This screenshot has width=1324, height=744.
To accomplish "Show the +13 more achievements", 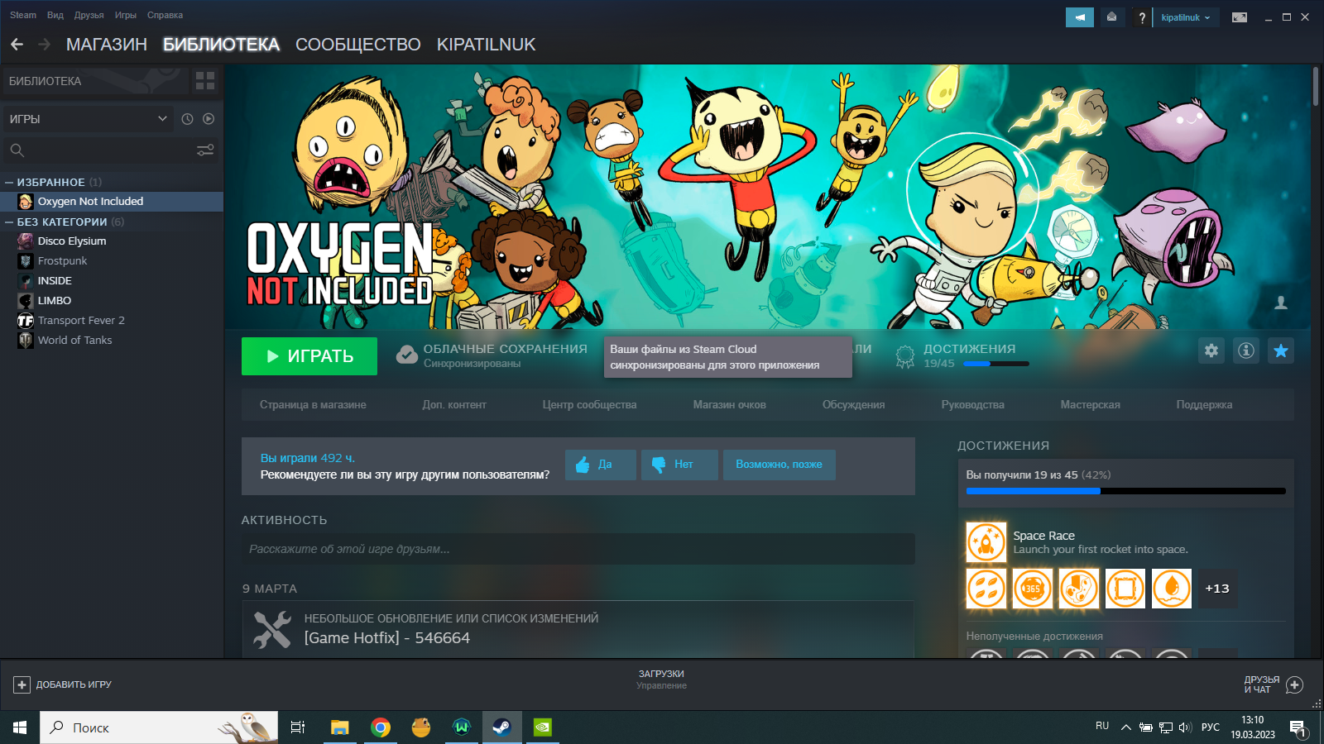I will click(x=1217, y=589).
